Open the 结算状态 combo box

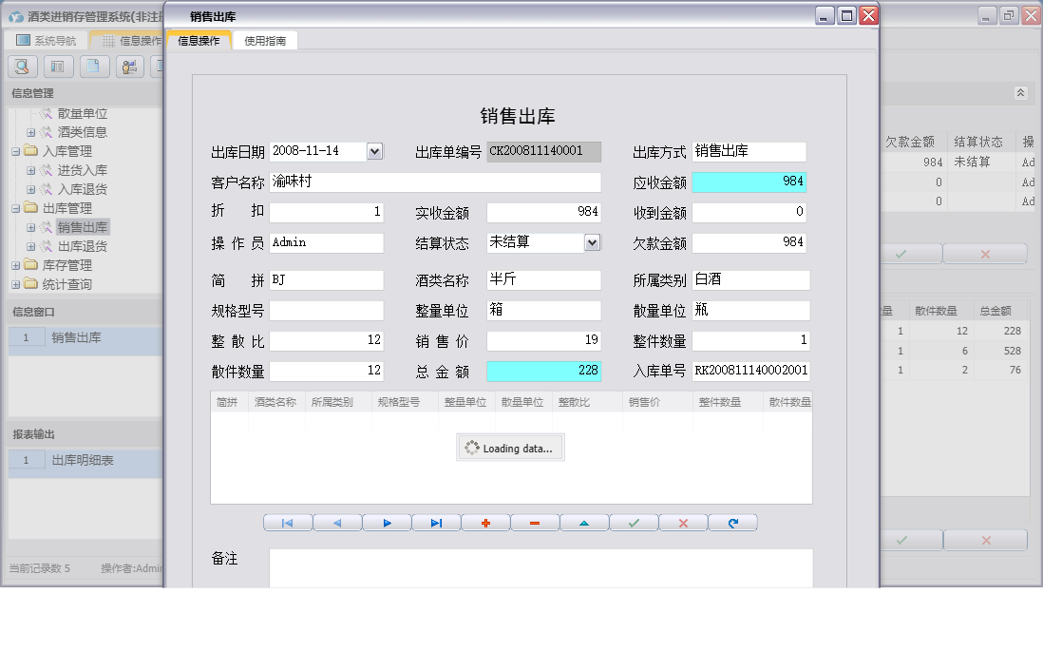coord(594,242)
